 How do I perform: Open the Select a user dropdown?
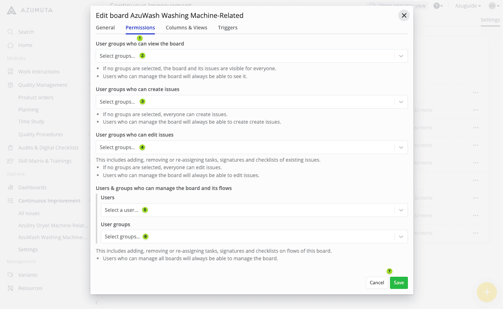(x=401, y=210)
